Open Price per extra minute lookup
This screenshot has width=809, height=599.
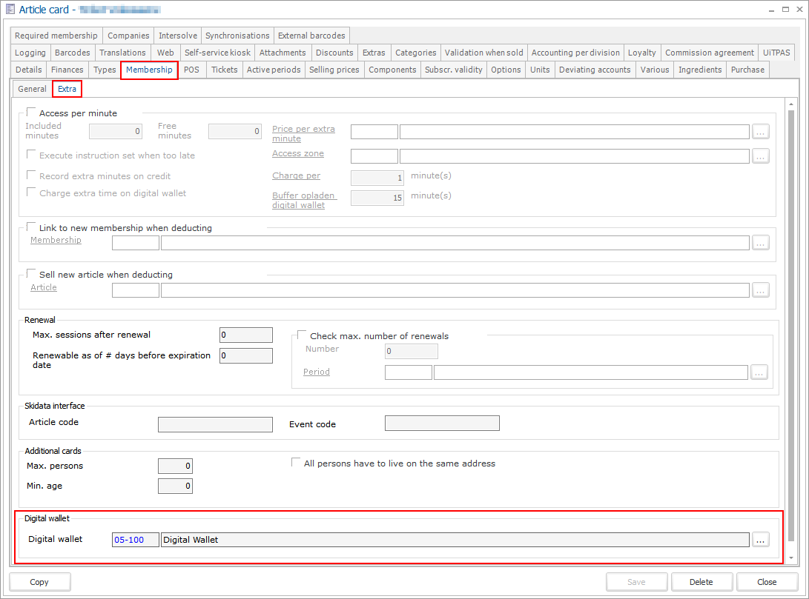760,132
